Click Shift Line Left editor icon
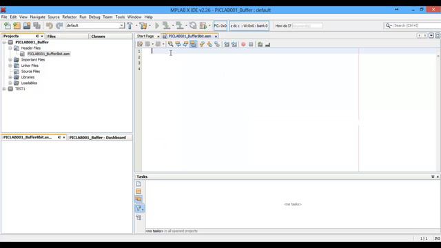 [227, 44]
